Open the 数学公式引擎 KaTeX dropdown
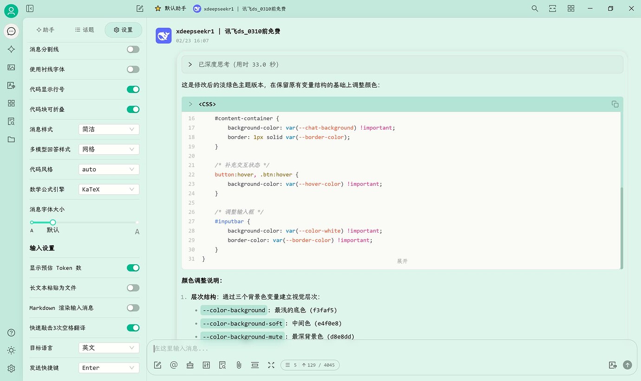 (109, 189)
